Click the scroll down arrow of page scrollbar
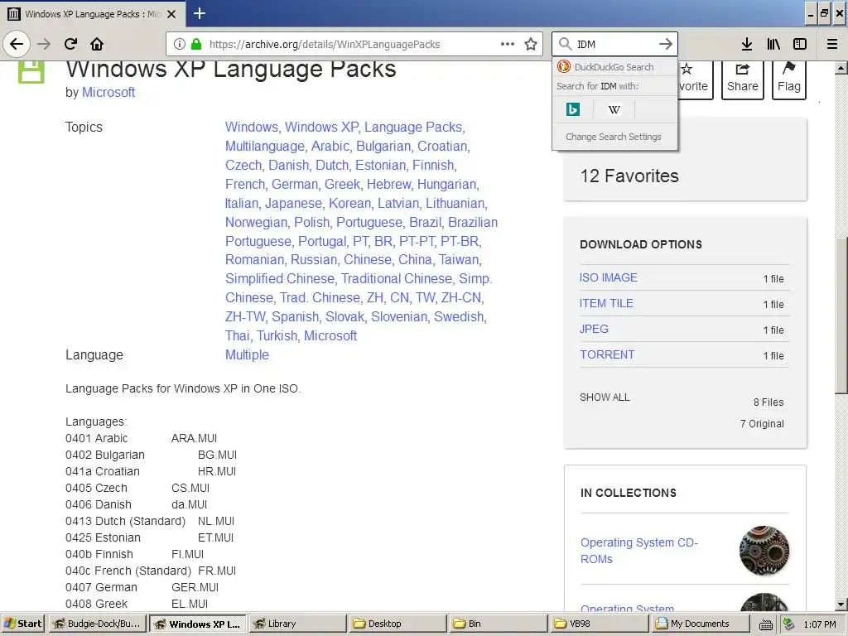The image size is (848, 636). click(841, 604)
